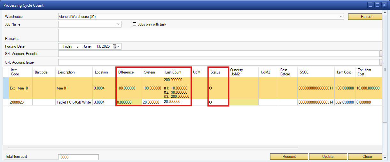Click the G/L Account Receipt browse button

pos(381,54)
